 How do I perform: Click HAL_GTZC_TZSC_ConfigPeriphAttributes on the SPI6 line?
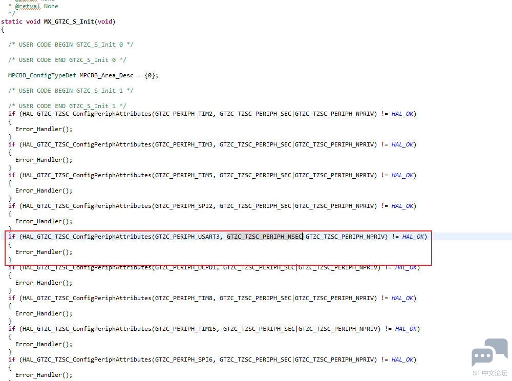coord(87,359)
